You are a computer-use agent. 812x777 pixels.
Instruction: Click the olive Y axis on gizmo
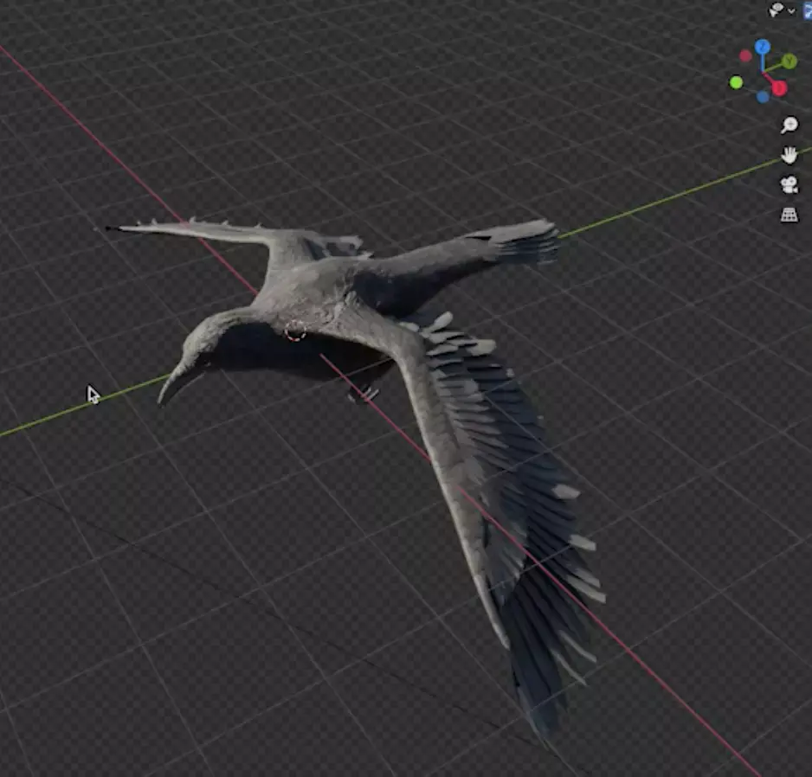coord(789,61)
